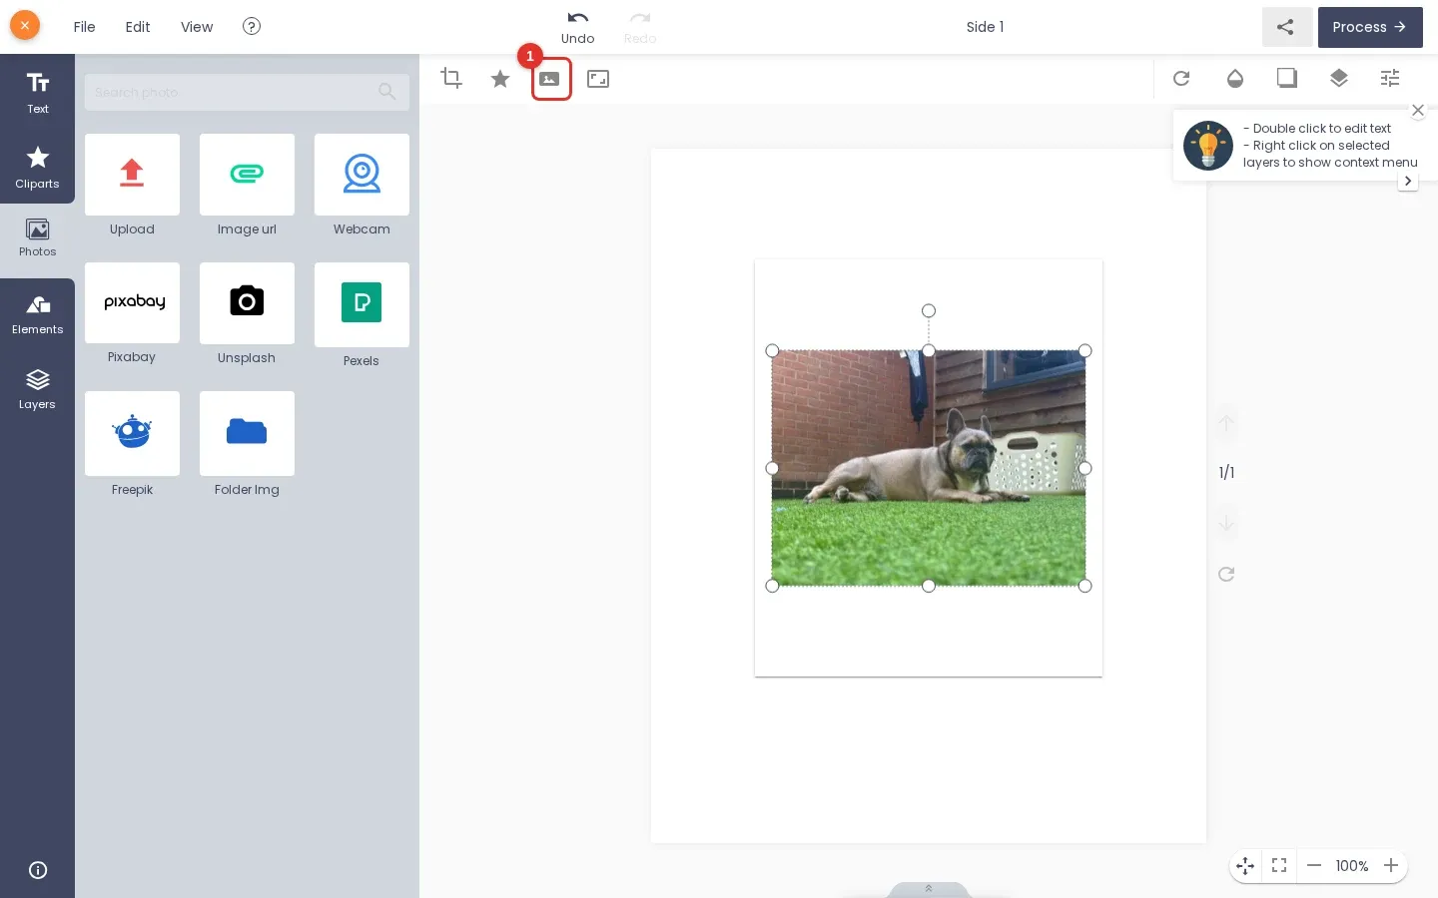Screen dimensions: 1438x898
Task: Click the layer arrange icon in toolbar
Action: coord(1339,78)
